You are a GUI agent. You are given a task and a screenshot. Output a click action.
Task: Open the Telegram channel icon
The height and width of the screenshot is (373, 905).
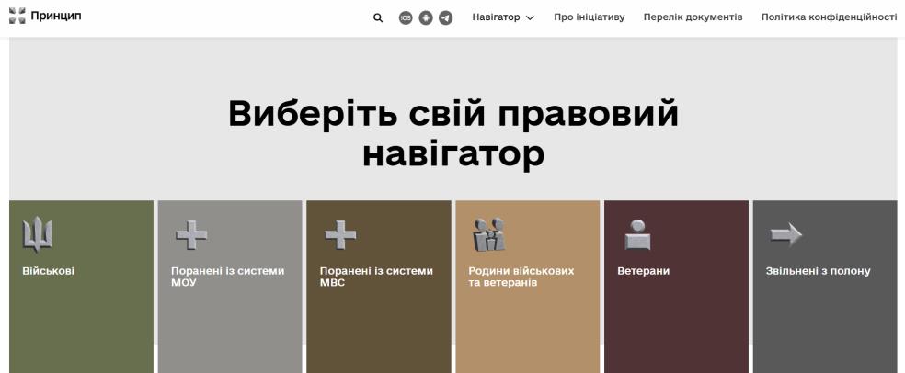click(445, 17)
